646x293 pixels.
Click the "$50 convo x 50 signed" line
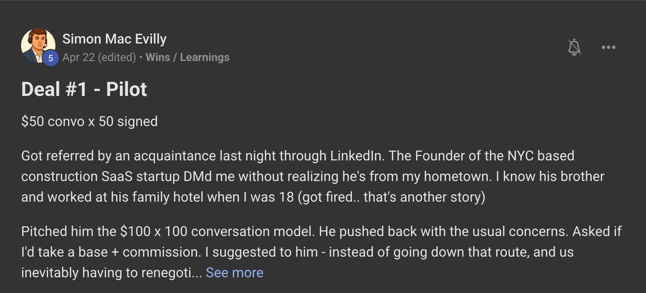89,121
